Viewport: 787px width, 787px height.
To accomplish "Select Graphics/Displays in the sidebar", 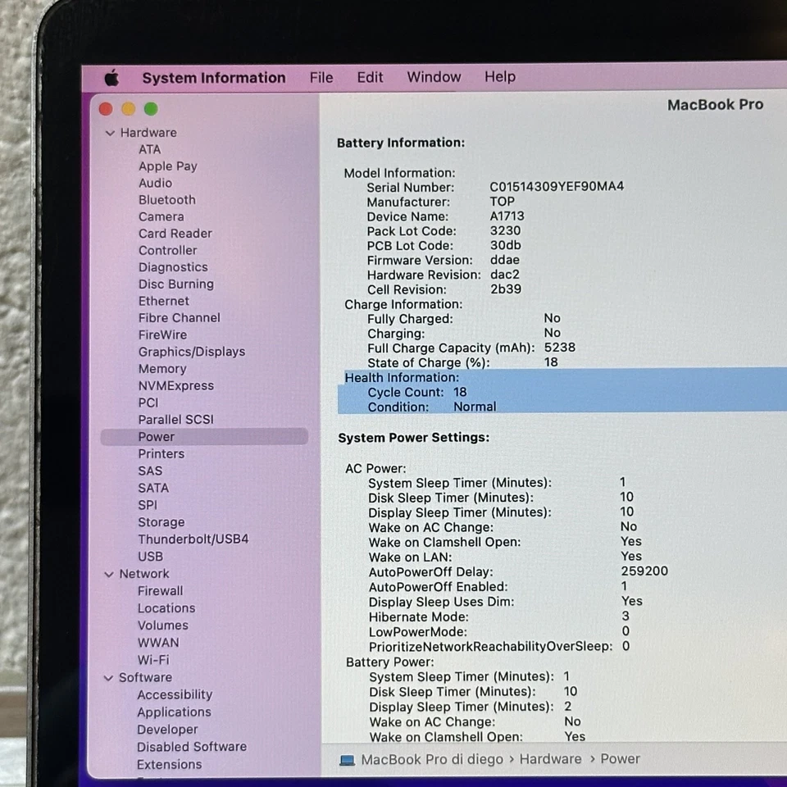I will 192,352.
